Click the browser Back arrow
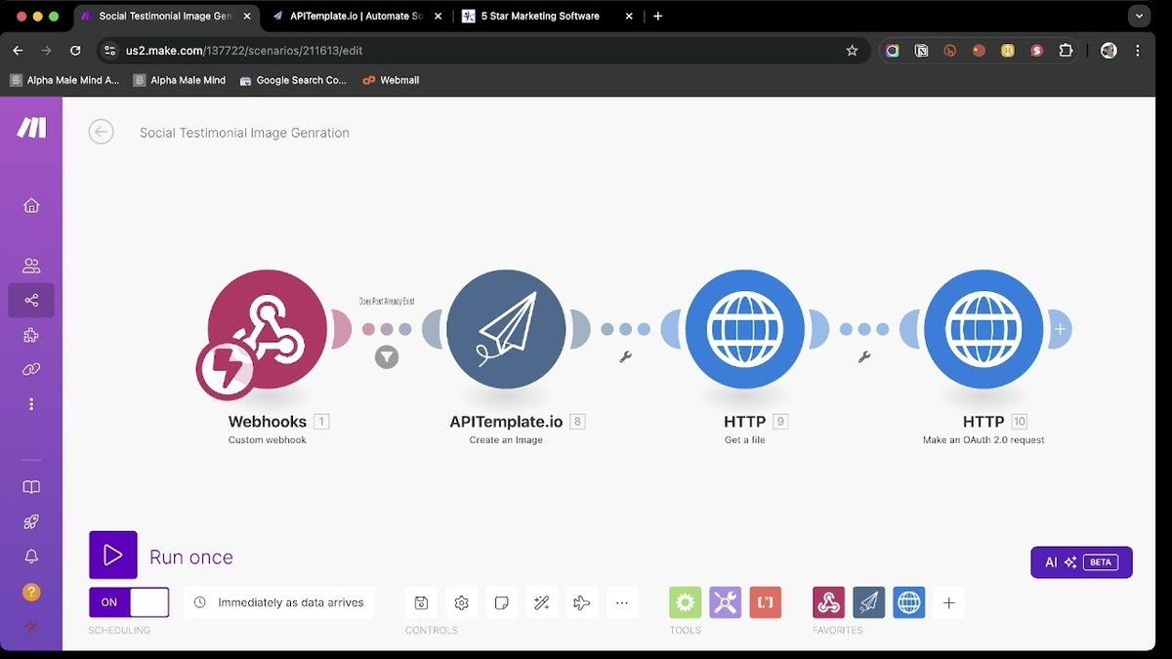 click(x=18, y=50)
